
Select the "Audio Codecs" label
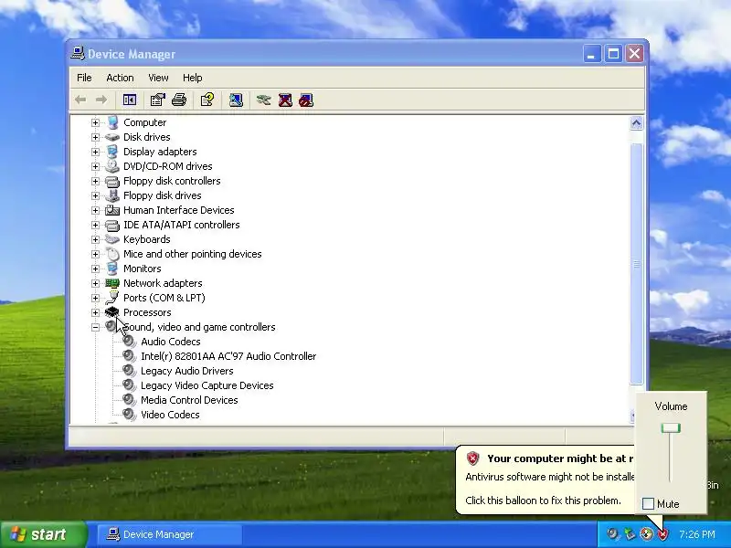[171, 342]
